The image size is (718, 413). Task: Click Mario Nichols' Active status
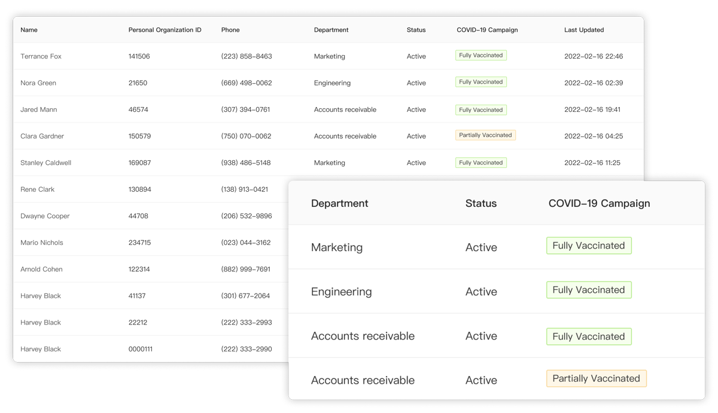[416, 243]
